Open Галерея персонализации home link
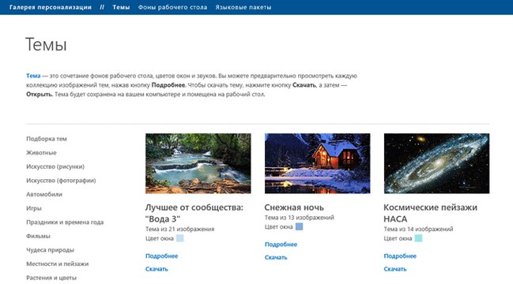The height and width of the screenshot is (284, 513). click(51, 7)
